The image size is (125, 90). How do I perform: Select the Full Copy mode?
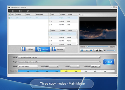[x=28, y=49]
